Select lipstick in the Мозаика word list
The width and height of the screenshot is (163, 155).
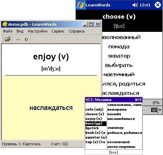coord(92,128)
